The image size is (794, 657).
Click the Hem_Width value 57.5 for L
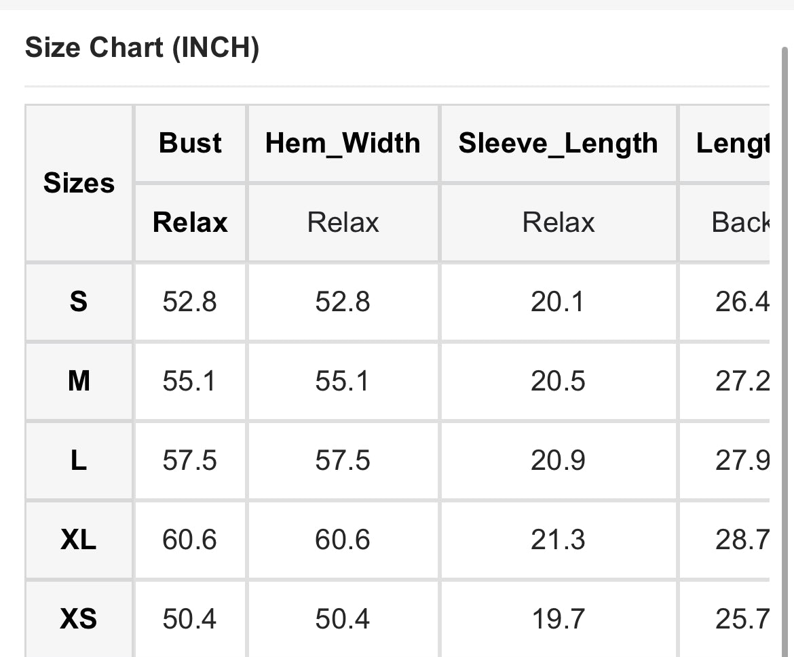[343, 460]
